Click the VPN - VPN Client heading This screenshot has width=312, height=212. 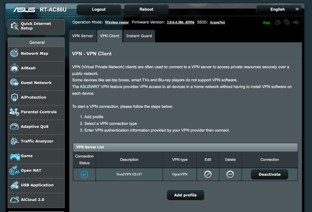92,54
